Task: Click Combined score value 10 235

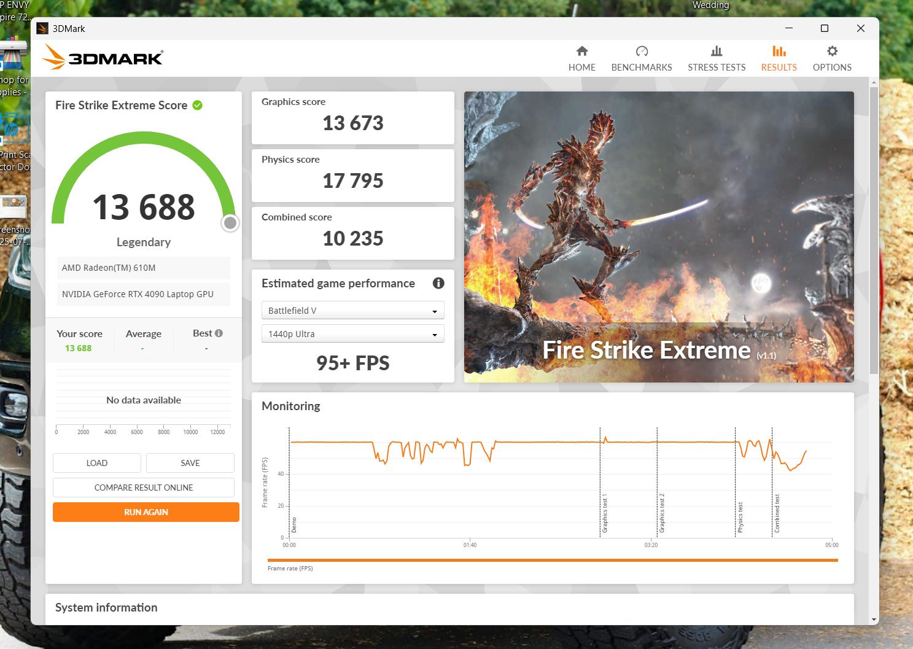Action: (x=353, y=239)
